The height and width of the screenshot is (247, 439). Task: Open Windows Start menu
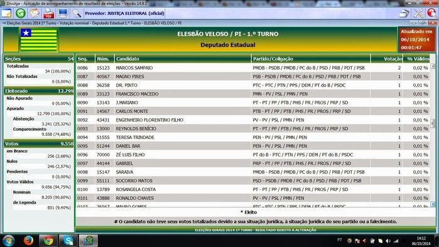(8, 241)
